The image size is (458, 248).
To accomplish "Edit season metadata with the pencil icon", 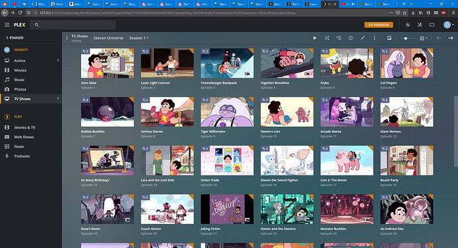I will point(362,38).
